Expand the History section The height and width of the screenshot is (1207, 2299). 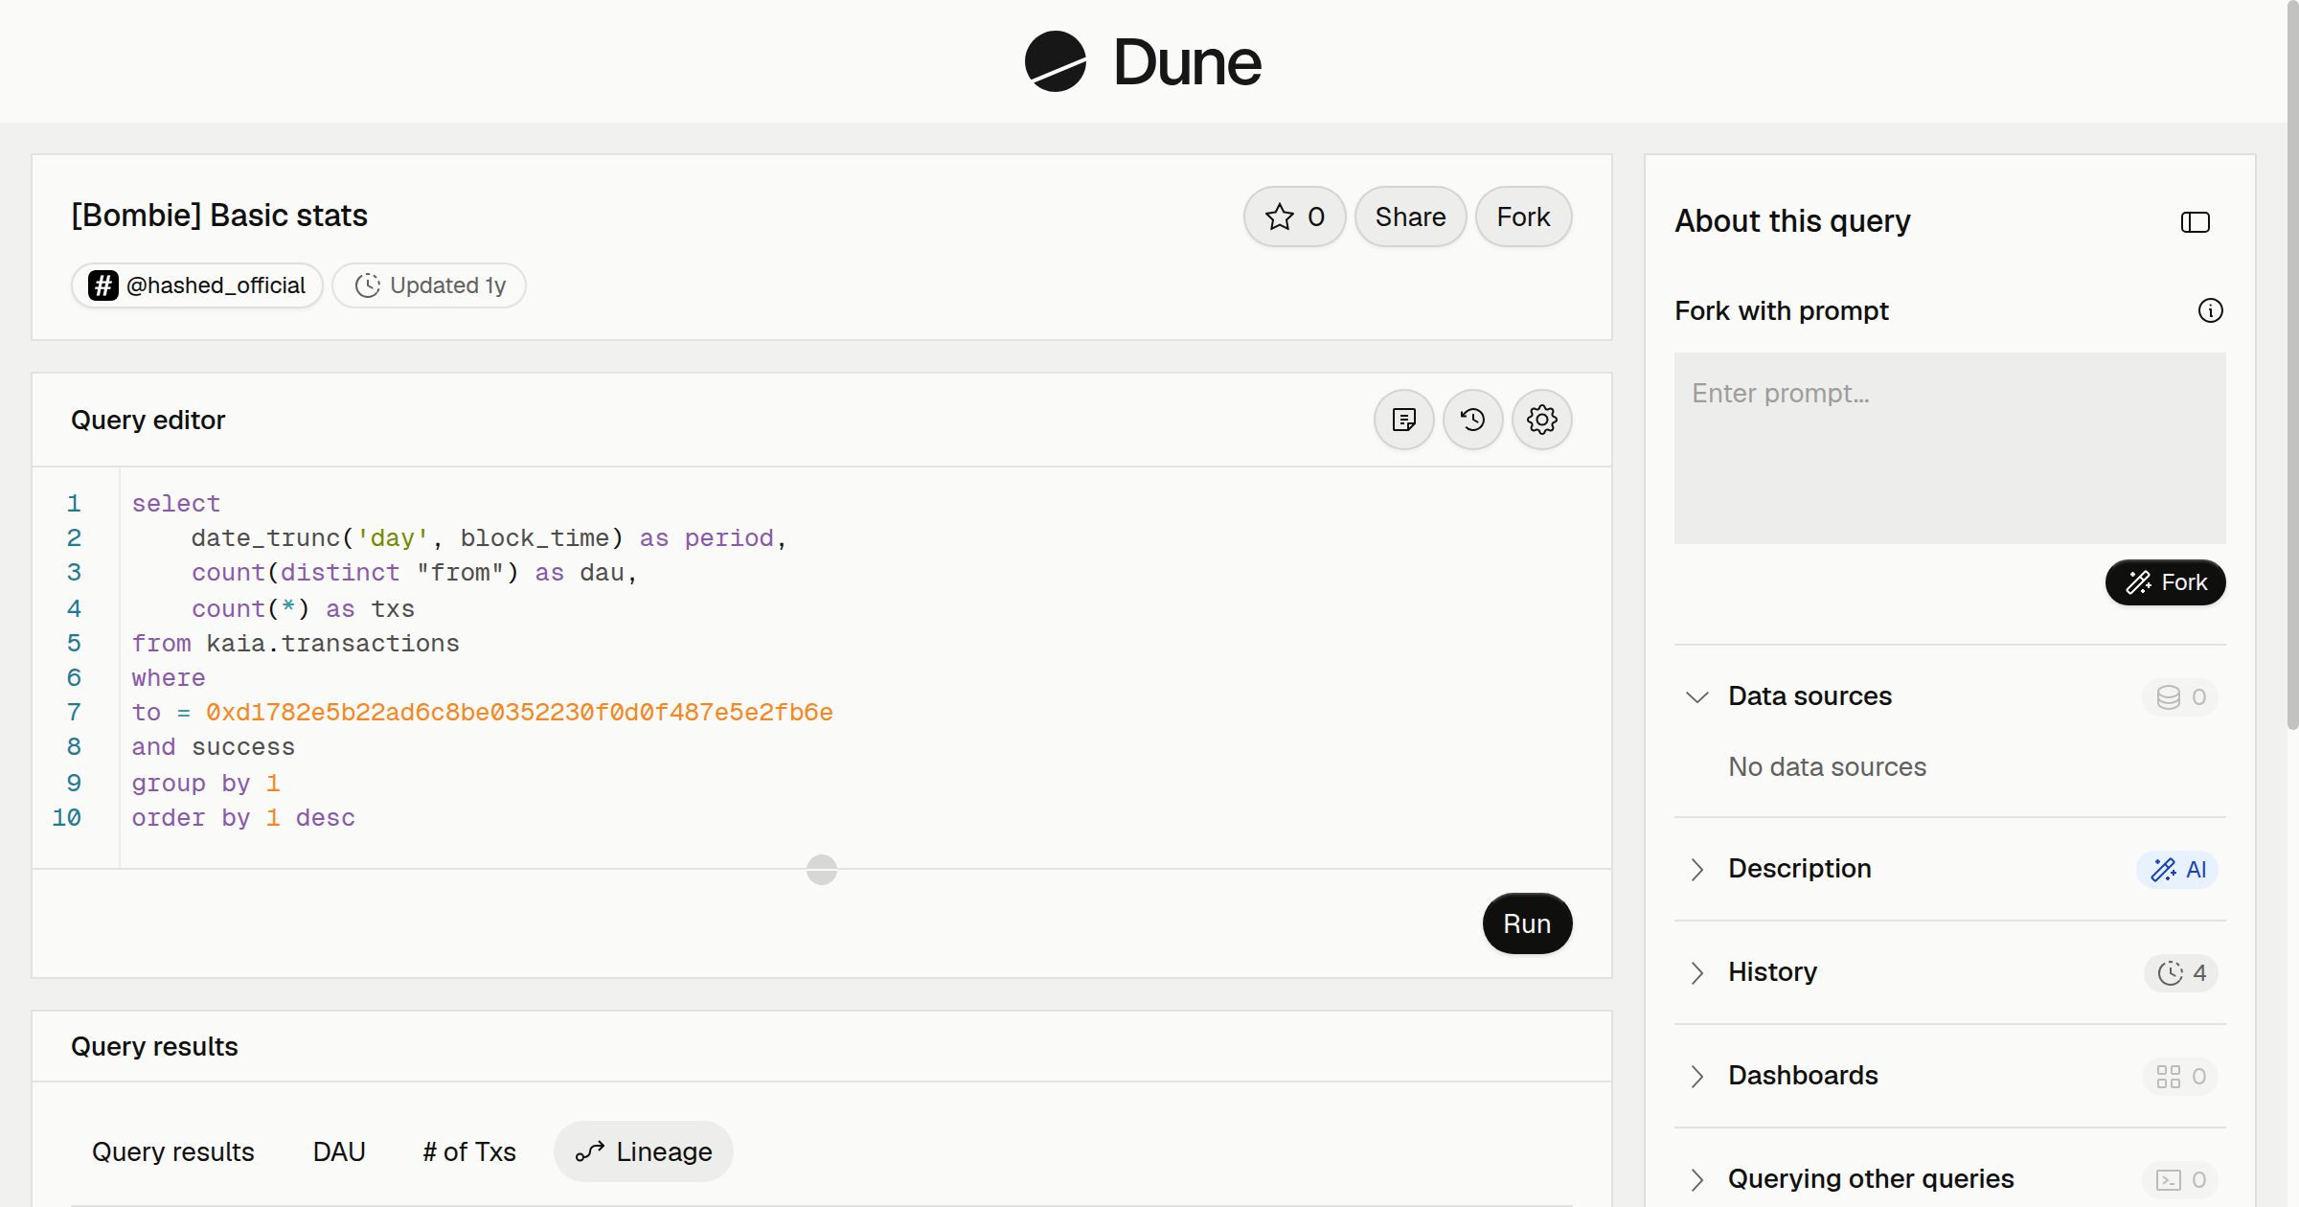1696,972
